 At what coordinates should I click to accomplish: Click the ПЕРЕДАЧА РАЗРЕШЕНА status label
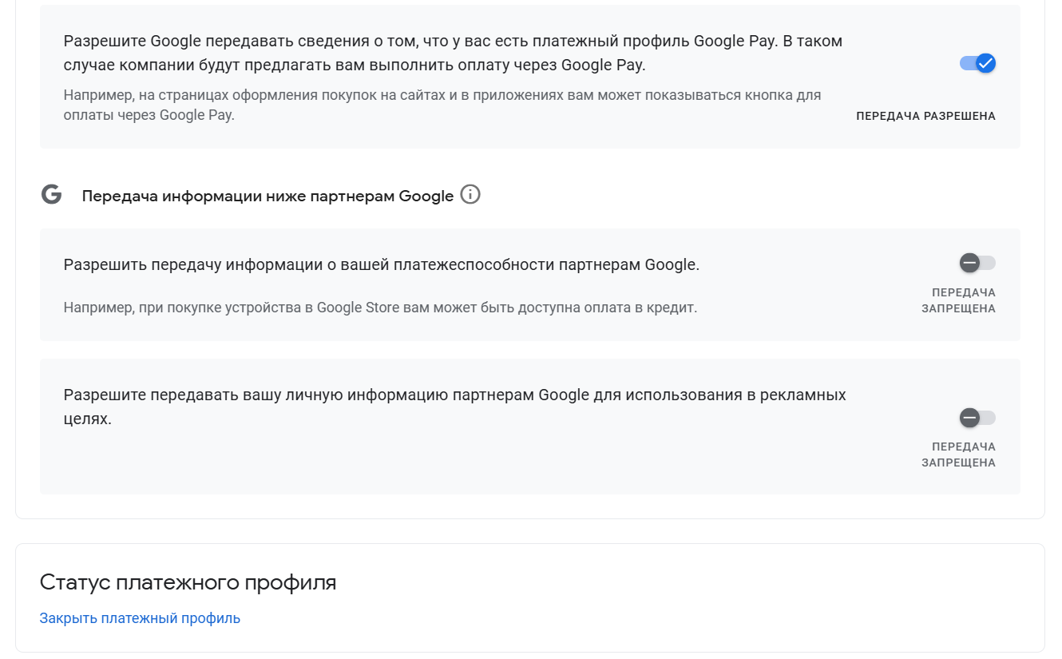925,116
